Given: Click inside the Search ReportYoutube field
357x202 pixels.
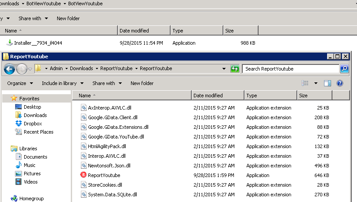Looking at the screenshot, I should point(290,69).
